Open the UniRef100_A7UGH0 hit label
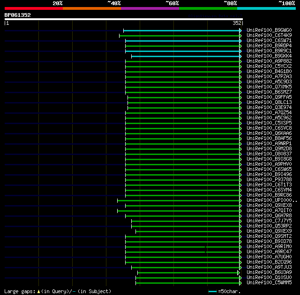300x295 pixels. (x=269, y=257)
